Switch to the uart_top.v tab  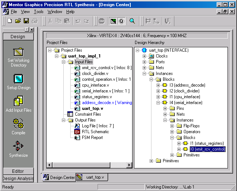(x=92, y=177)
